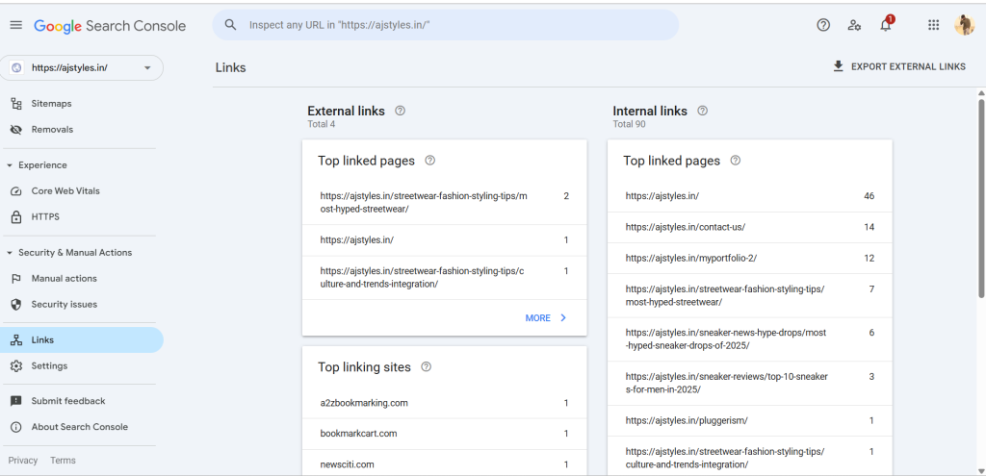Select linking site bookmarkcart.com
986x476 pixels.
[x=445, y=434]
